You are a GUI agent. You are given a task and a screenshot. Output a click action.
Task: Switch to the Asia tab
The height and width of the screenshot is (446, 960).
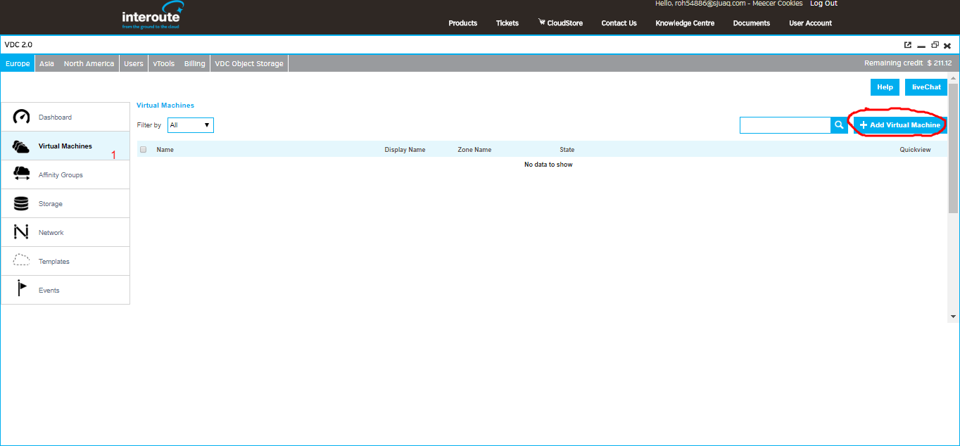46,63
